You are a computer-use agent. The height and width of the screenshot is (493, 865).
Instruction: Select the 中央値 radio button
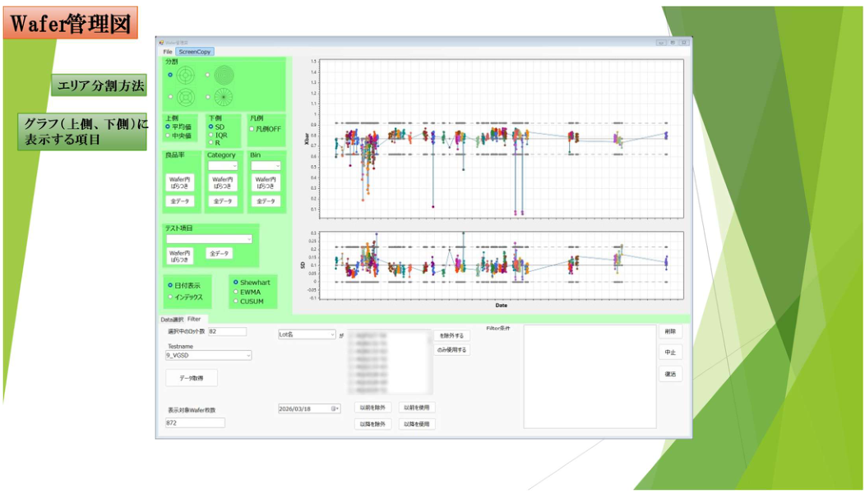point(169,136)
